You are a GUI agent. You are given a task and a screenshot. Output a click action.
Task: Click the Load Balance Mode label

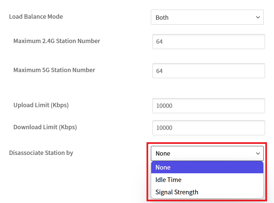click(x=36, y=17)
